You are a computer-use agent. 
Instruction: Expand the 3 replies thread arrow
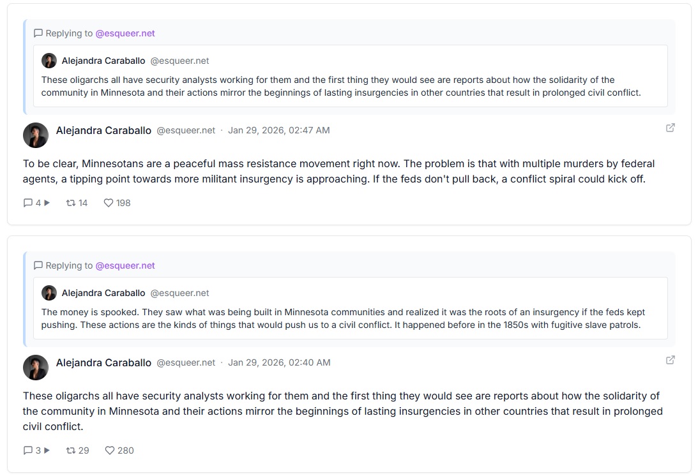click(47, 450)
